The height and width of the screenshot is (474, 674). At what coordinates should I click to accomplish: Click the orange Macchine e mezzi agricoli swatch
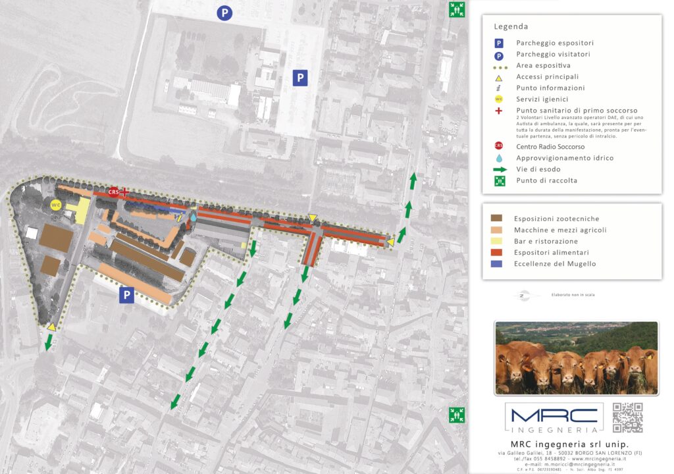coord(496,230)
